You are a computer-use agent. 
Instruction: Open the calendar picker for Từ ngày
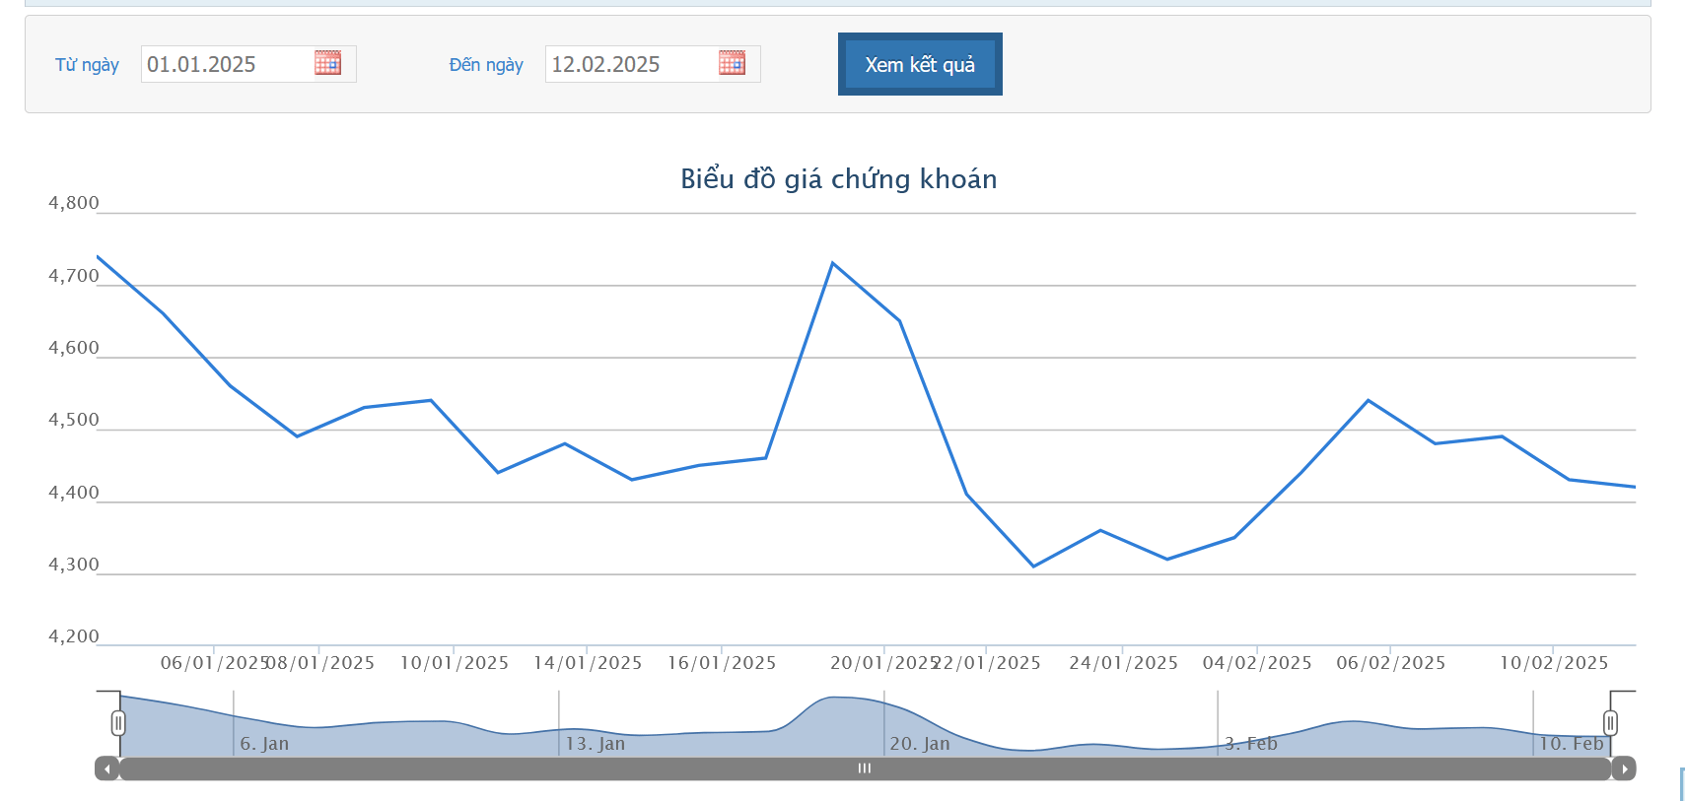coord(327,63)
